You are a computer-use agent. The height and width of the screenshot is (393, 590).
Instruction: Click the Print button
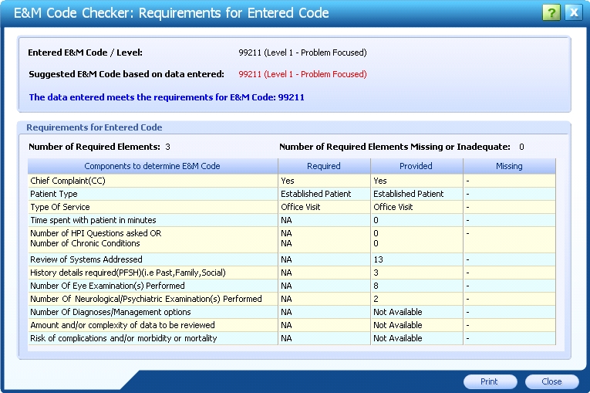point(490,381)
